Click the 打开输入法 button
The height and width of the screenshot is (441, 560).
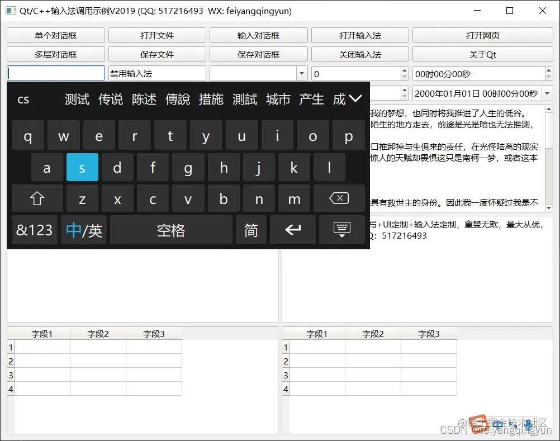[x=360, y=35]
